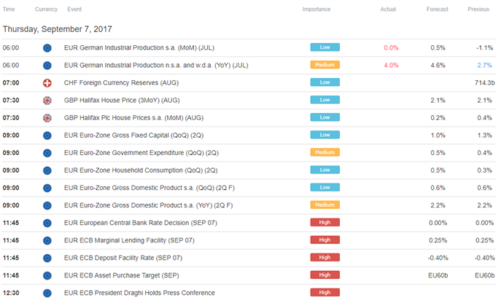Click UK flag beside Halifax House Price (3MoY)

tap(47, 100)
